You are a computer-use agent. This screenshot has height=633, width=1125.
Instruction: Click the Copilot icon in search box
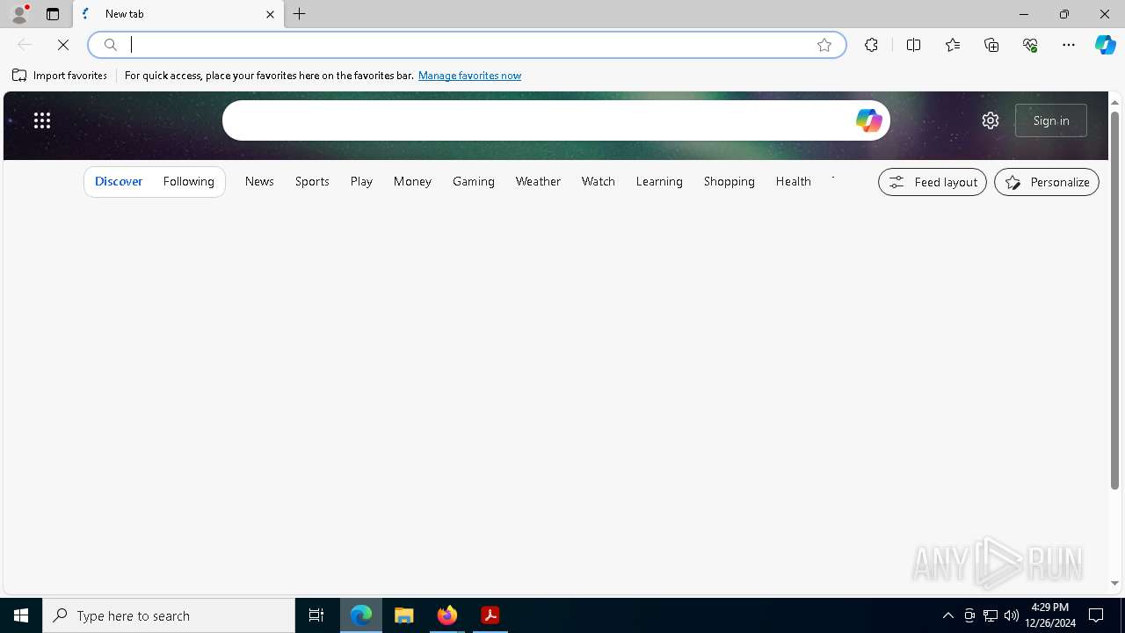tap(868, 120)
